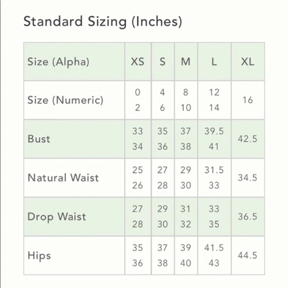
Task: Click the Bust row label
Action: tap(39, 139)
